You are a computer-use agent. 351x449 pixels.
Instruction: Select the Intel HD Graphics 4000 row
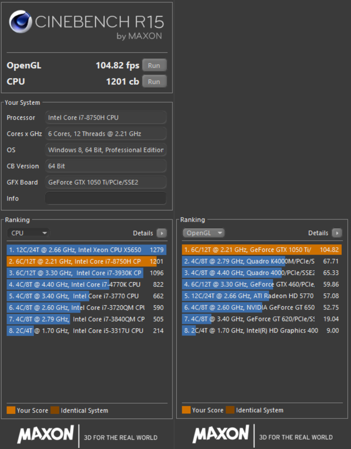262,331
